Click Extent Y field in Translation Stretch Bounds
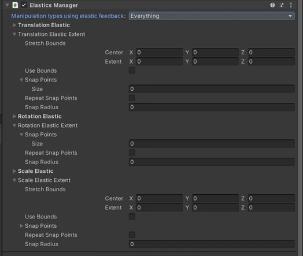This screenshot has height=256, width=303. click(x=215, y=62)
